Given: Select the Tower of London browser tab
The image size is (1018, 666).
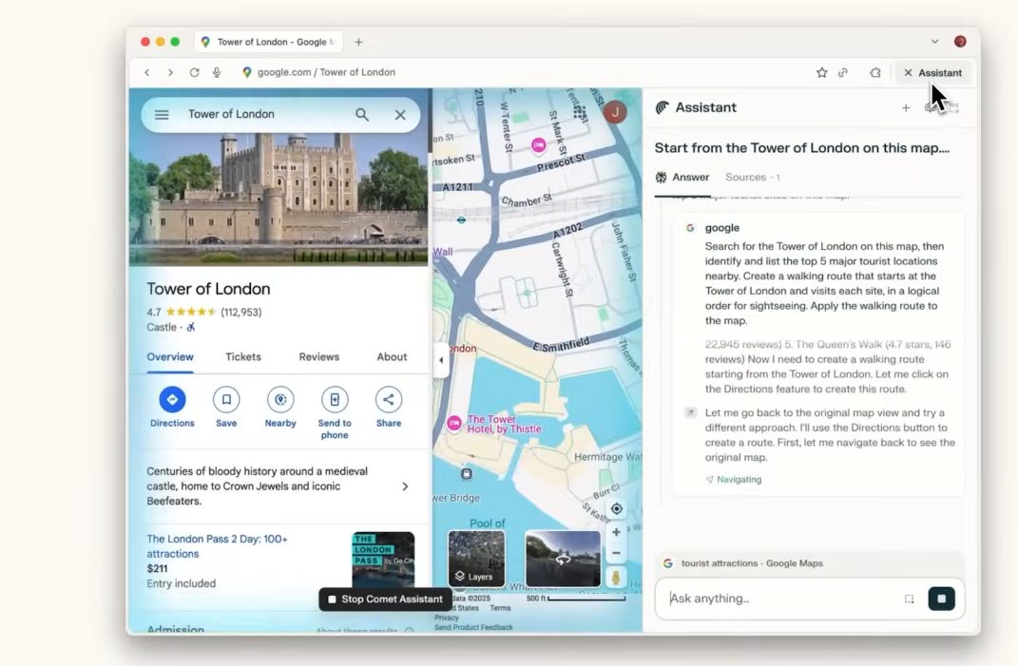Looking at the screenshot, I should click(x=269, y=42).
